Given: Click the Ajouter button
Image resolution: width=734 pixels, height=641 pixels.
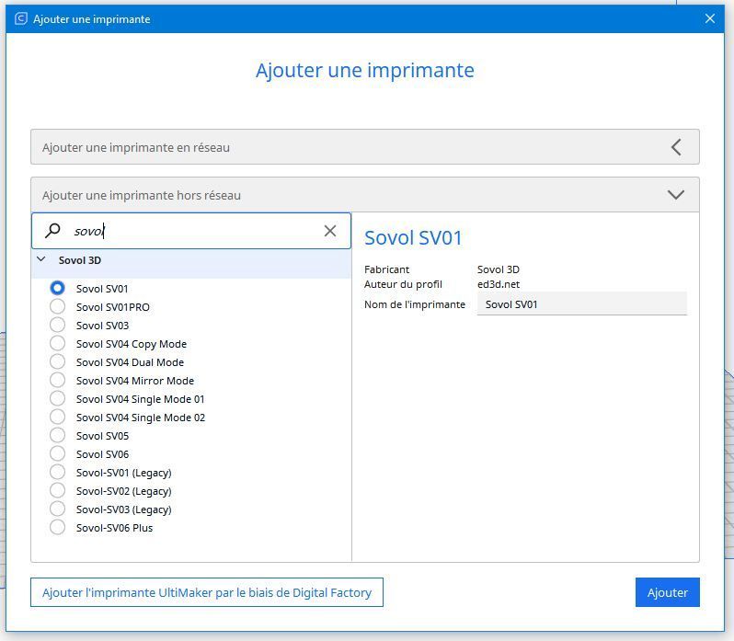Looking at the screenshot, I should (x=667, y=592).
